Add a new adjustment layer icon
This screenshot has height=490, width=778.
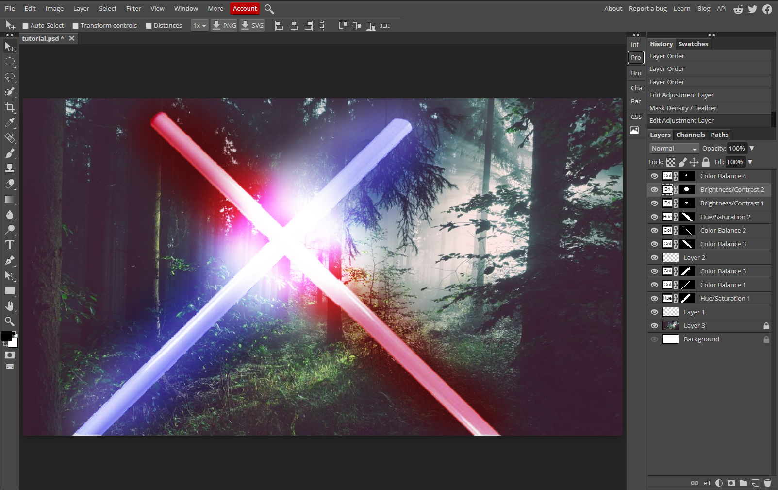[x=719, y=483]
